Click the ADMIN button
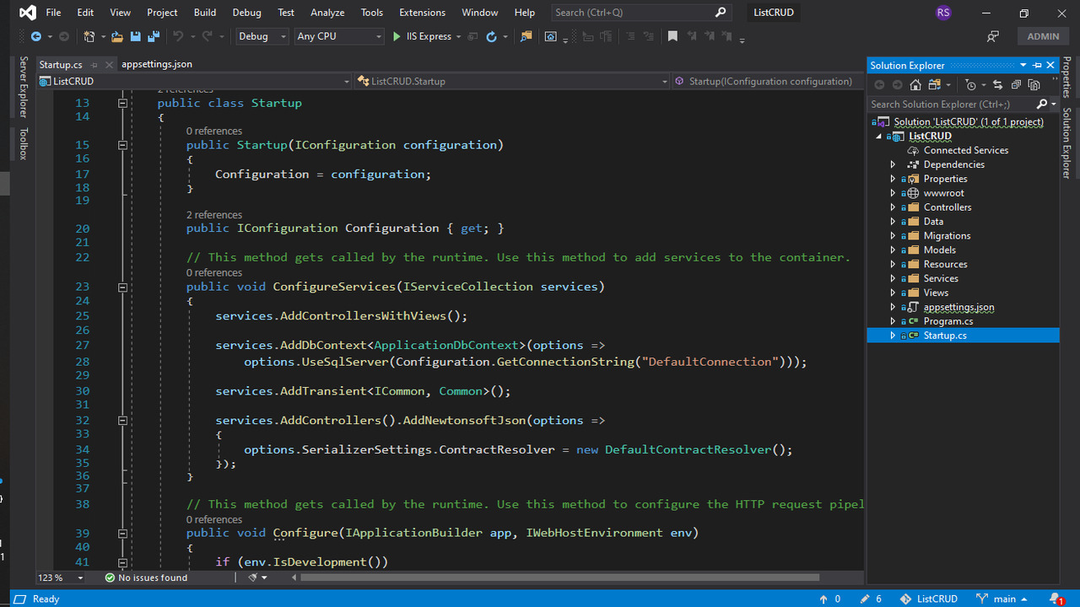1080x607 pixels. tap(1043, 36)
